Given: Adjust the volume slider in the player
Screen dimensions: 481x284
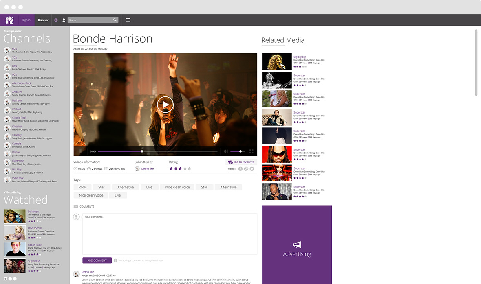Looking at the screenshot, I should (240, 151).
